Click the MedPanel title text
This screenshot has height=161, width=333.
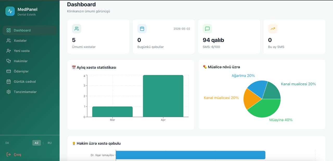coord(27,9)
